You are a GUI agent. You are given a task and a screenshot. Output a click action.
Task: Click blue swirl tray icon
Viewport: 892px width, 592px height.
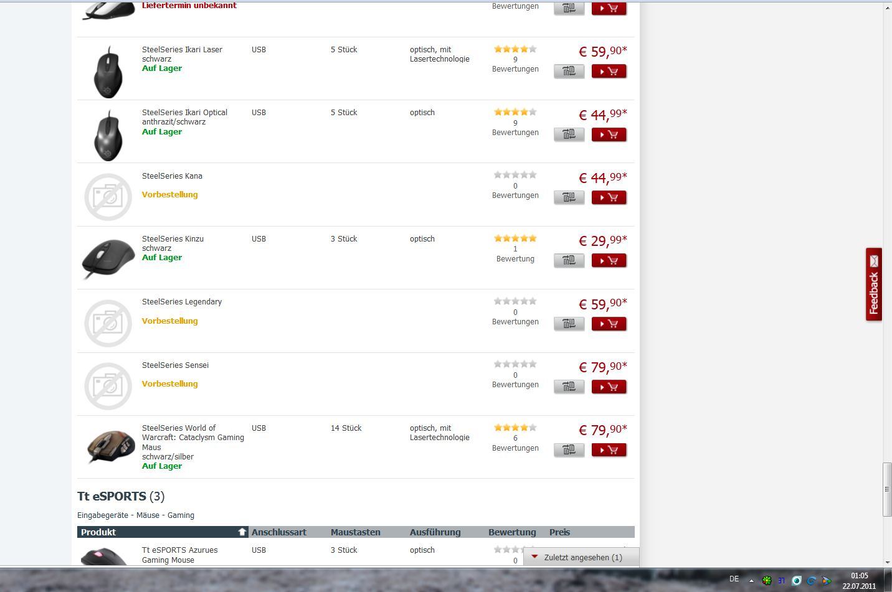(x=811, y=580)
